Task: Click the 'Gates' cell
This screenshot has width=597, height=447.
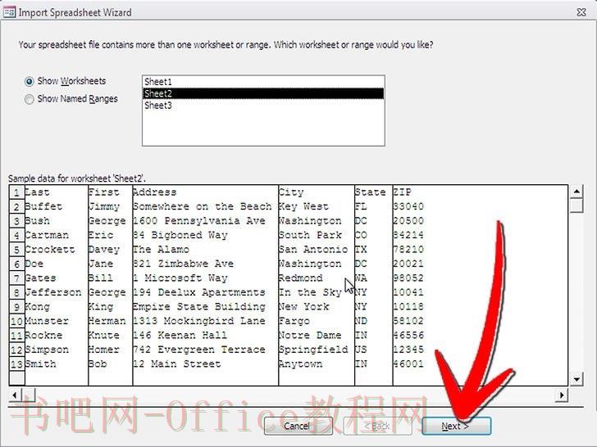Action: click(57, 278)
